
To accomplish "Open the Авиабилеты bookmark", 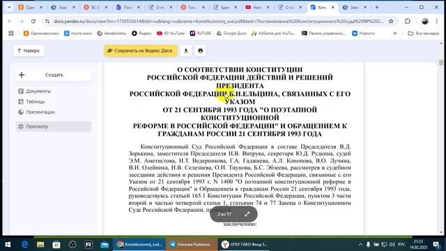I will coord(111,33).
